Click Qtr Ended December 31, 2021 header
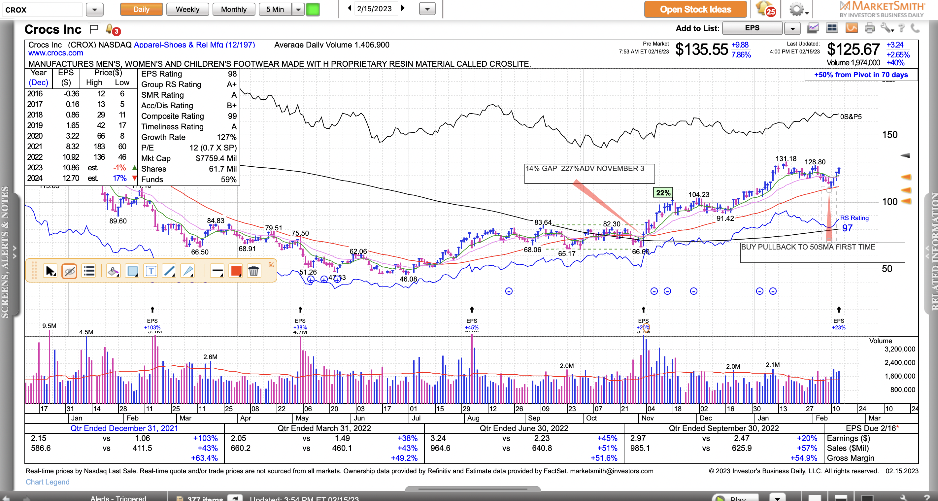Screen dimensions: 938x501 tap(124, 428)
